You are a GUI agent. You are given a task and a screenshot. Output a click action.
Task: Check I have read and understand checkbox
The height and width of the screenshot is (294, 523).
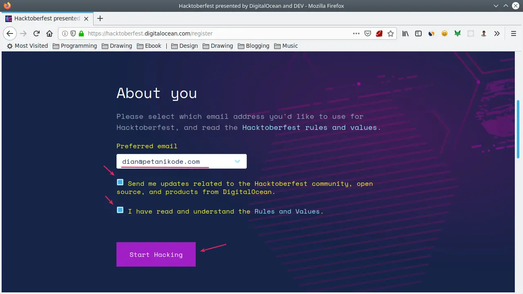pyautogui.click(x=120, y=210)
